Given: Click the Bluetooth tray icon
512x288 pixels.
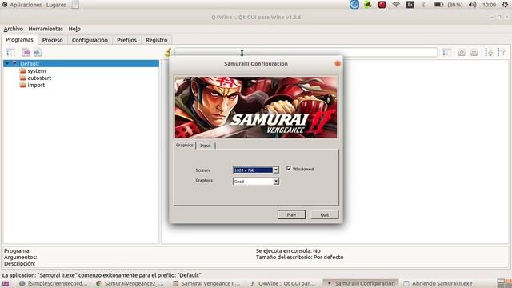Looking at the screenshot, I should pos(424,5).
